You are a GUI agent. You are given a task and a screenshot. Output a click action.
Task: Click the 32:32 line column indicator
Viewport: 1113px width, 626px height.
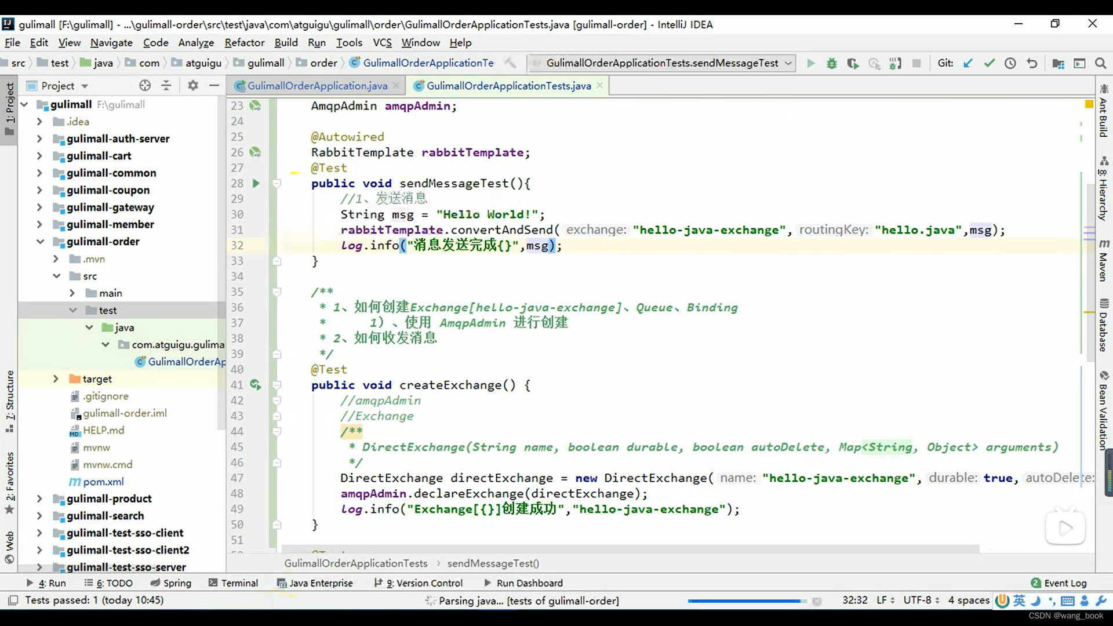pyautogui.click(x=855, y=600)
